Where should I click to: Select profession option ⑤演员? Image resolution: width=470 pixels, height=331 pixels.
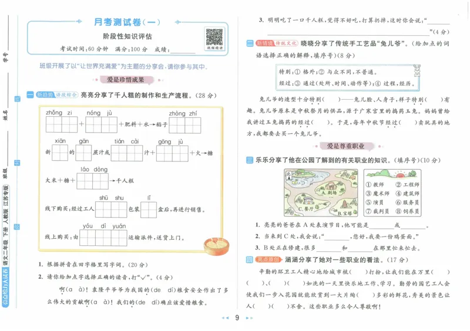click(375, 202)
